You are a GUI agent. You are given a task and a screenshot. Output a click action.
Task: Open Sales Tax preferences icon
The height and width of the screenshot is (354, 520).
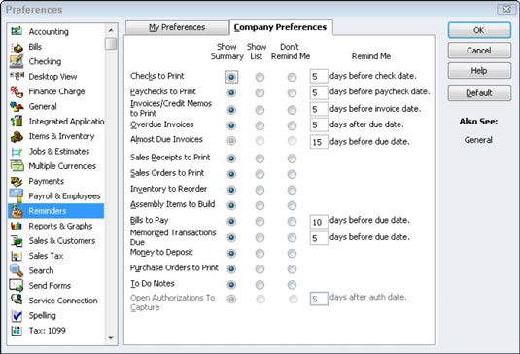17,256
